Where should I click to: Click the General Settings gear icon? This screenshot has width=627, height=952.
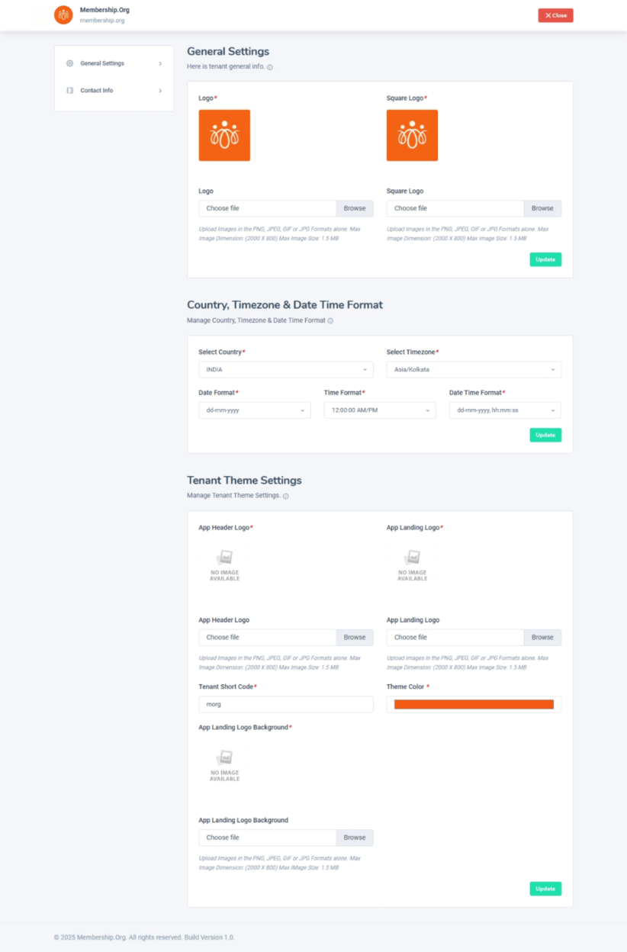pos(70,63)
